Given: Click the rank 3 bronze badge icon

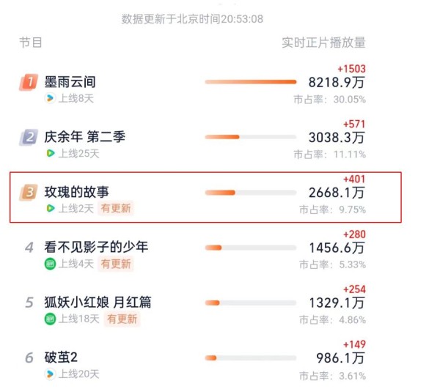Looking at the screenshot, I should pyautogui.click(x=29, y=192).
